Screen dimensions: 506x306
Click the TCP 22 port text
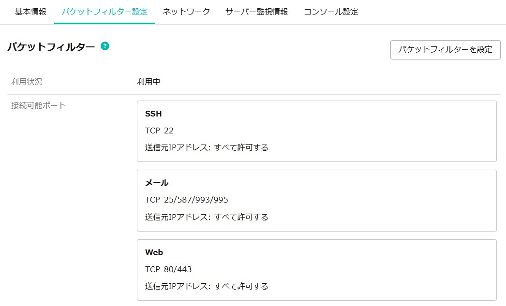(159, 131)
